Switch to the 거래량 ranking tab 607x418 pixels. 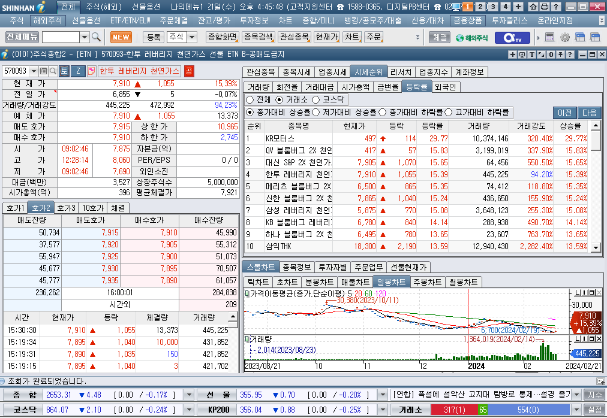pyautogui.click(x=258, y=87)
